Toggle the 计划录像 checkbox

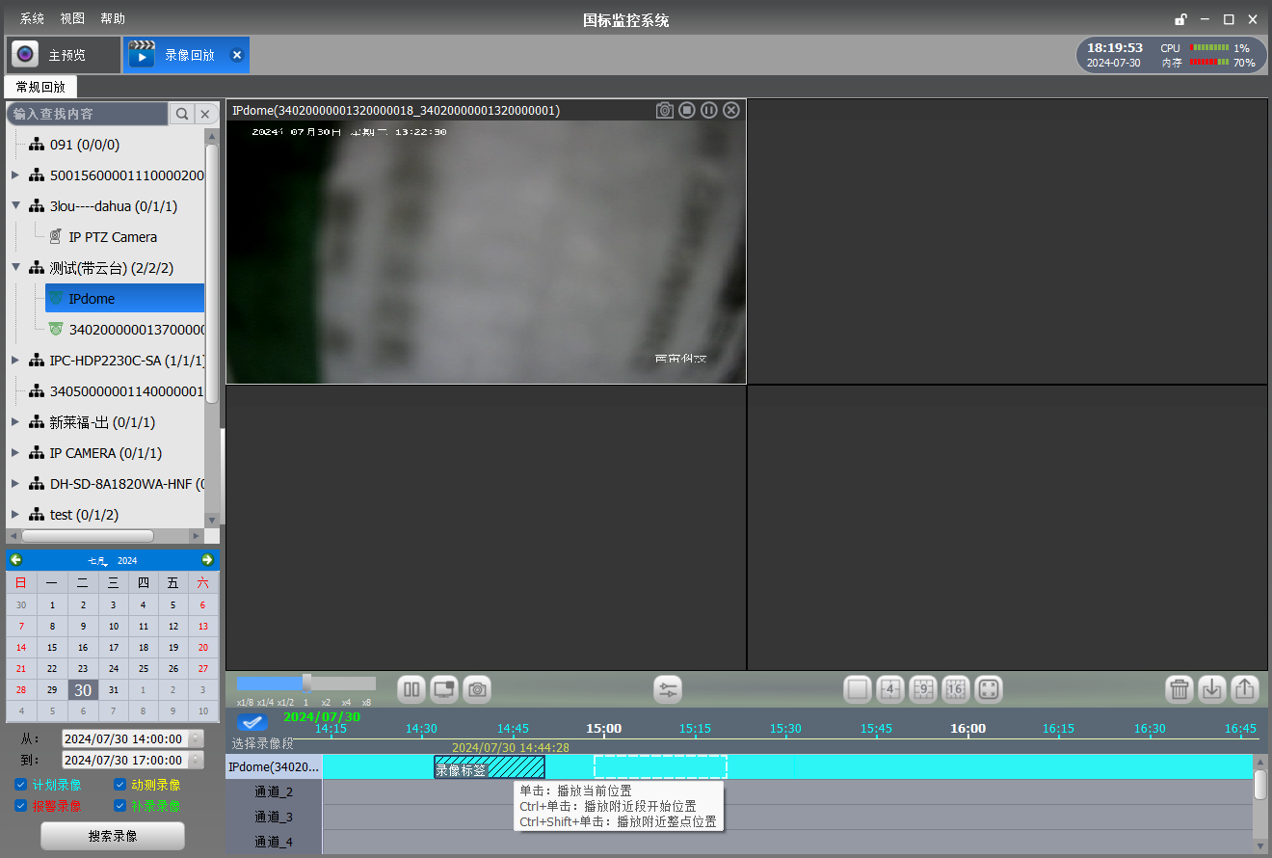click(x=21, y=785)
